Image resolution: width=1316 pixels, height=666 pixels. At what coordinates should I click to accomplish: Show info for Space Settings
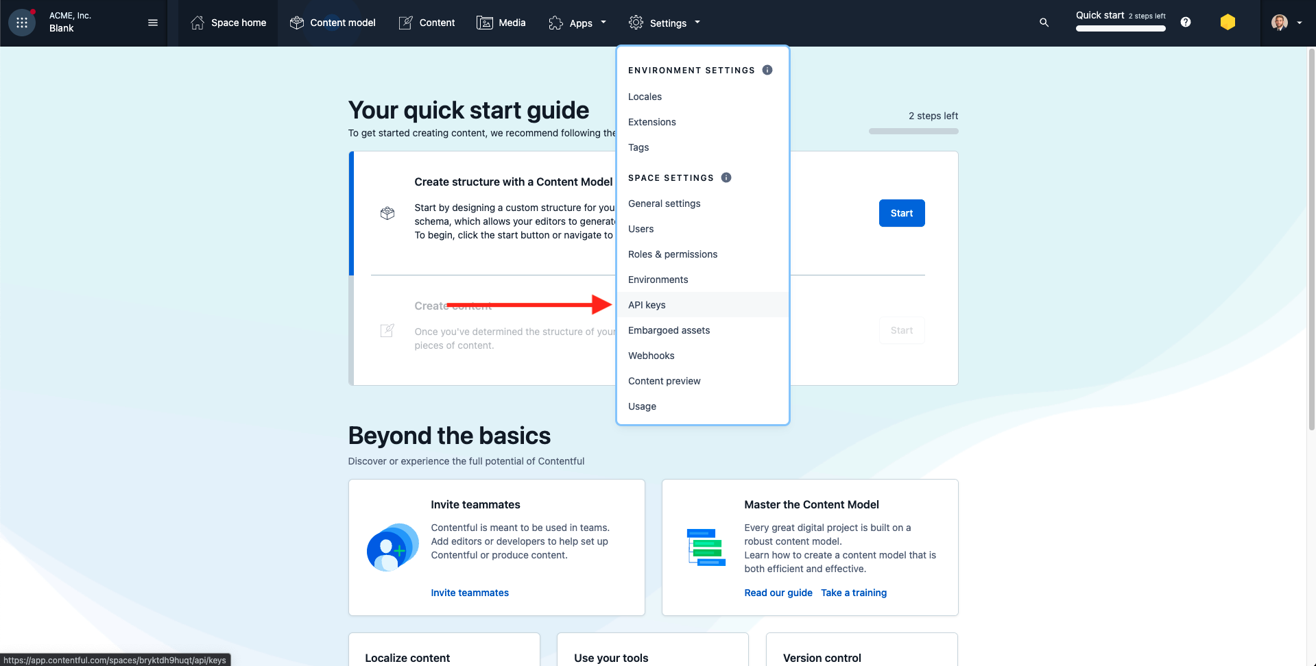(726, 177)
